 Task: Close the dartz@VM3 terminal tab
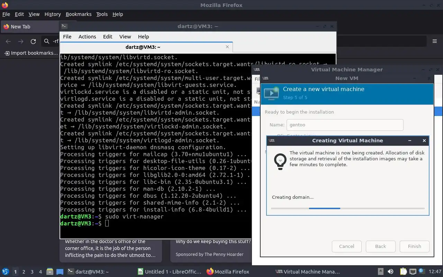(227, 47)
